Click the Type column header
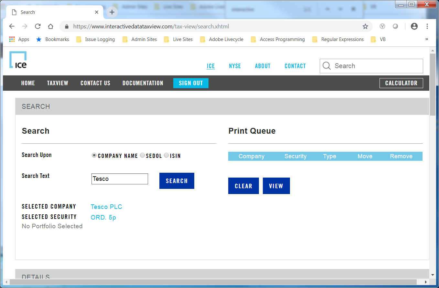This screenshot has width=439, height=288. click(x=330, y=156)
